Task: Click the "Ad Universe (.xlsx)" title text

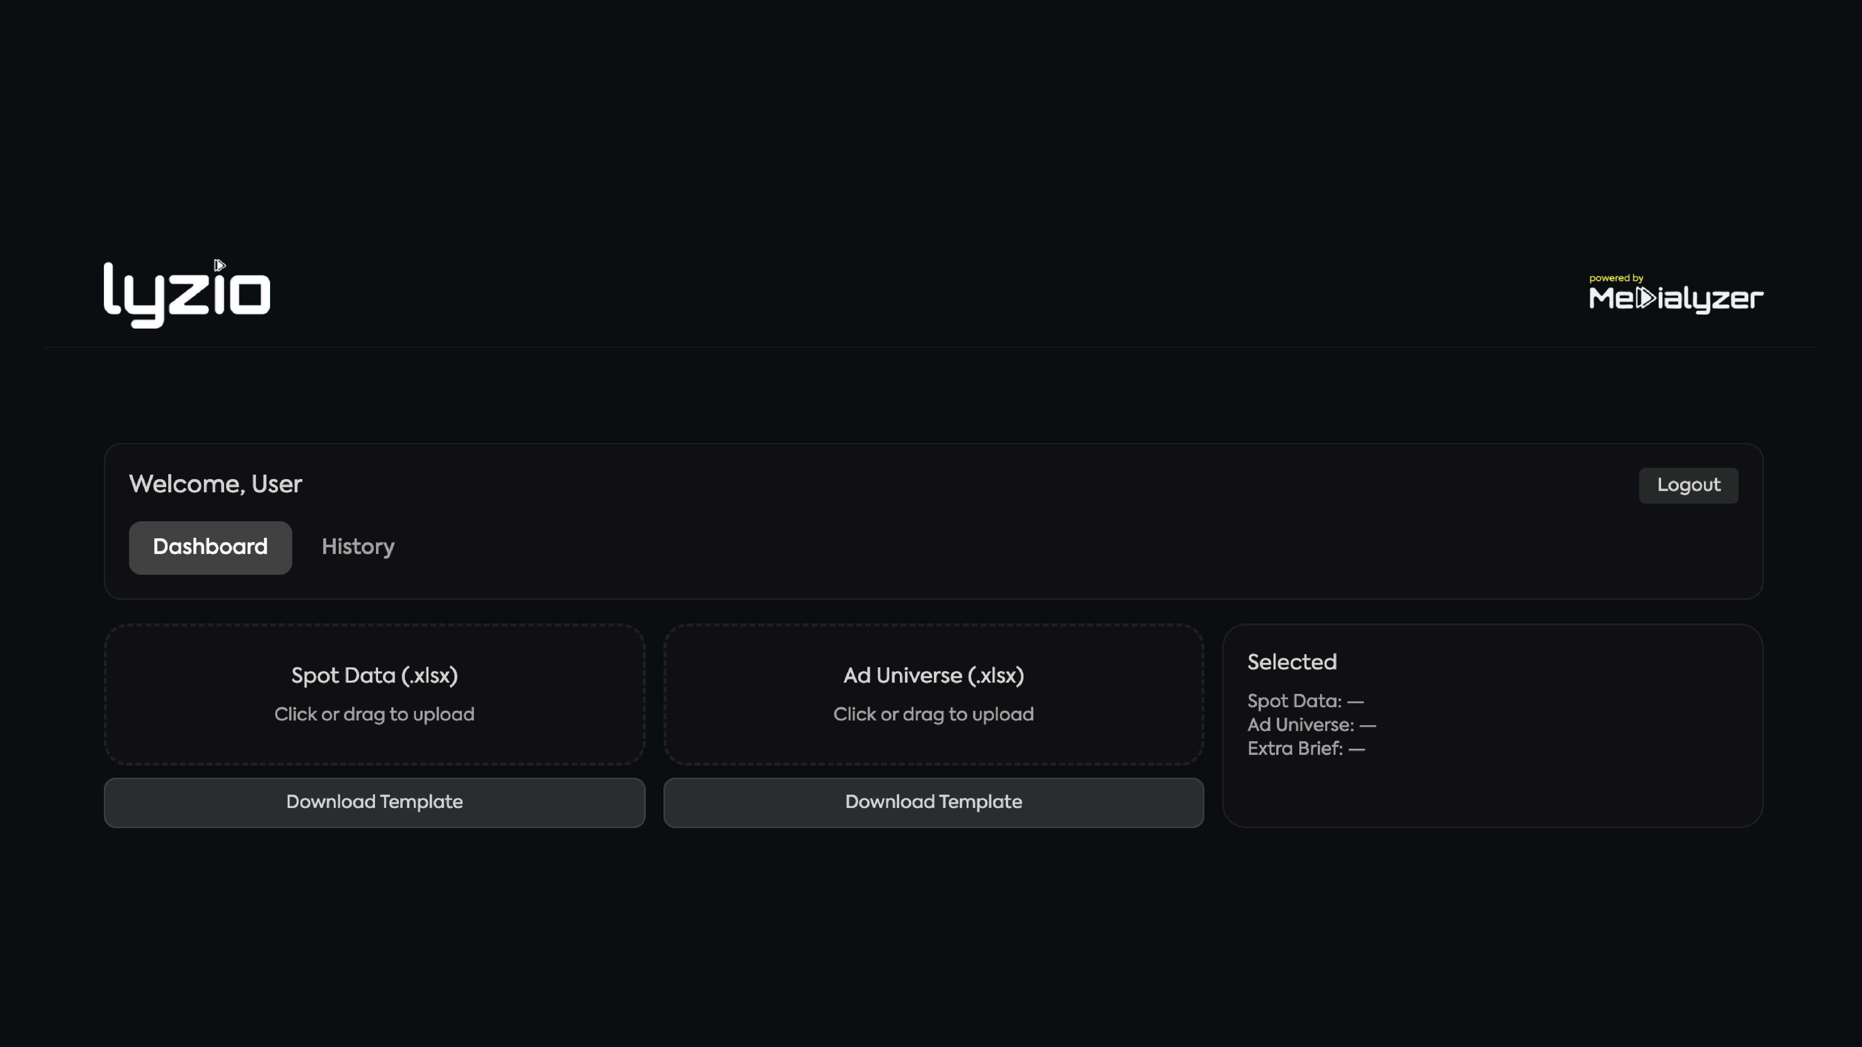Action: 933,676
